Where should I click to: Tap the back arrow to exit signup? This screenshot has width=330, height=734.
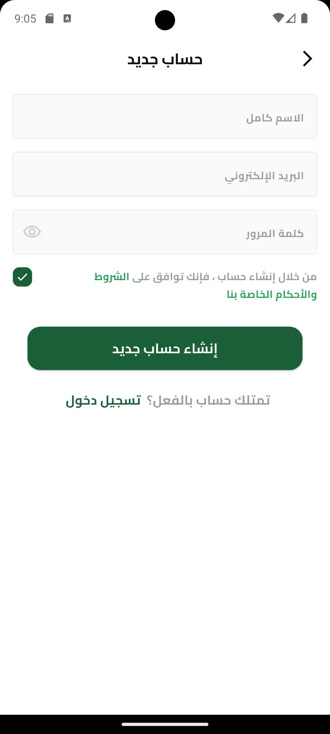click(x=308, y=58)
